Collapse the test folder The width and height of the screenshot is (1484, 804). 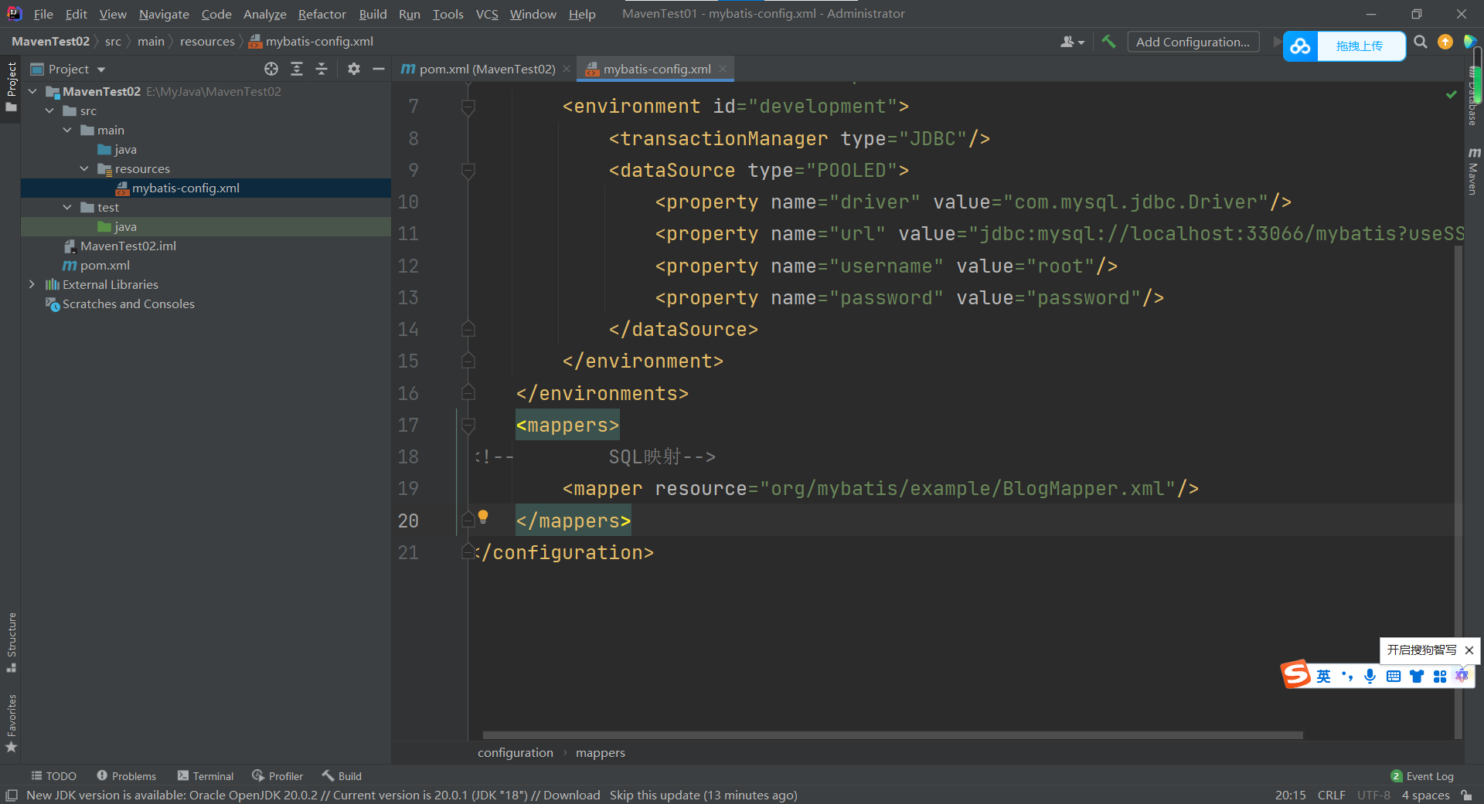tap(67, 207)
